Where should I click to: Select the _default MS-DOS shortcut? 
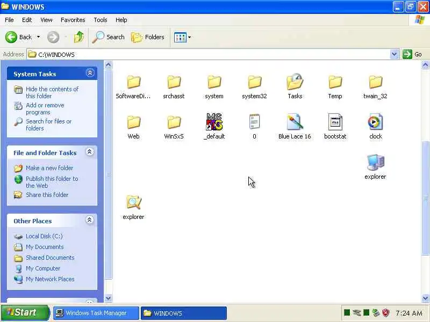(214, 127)
